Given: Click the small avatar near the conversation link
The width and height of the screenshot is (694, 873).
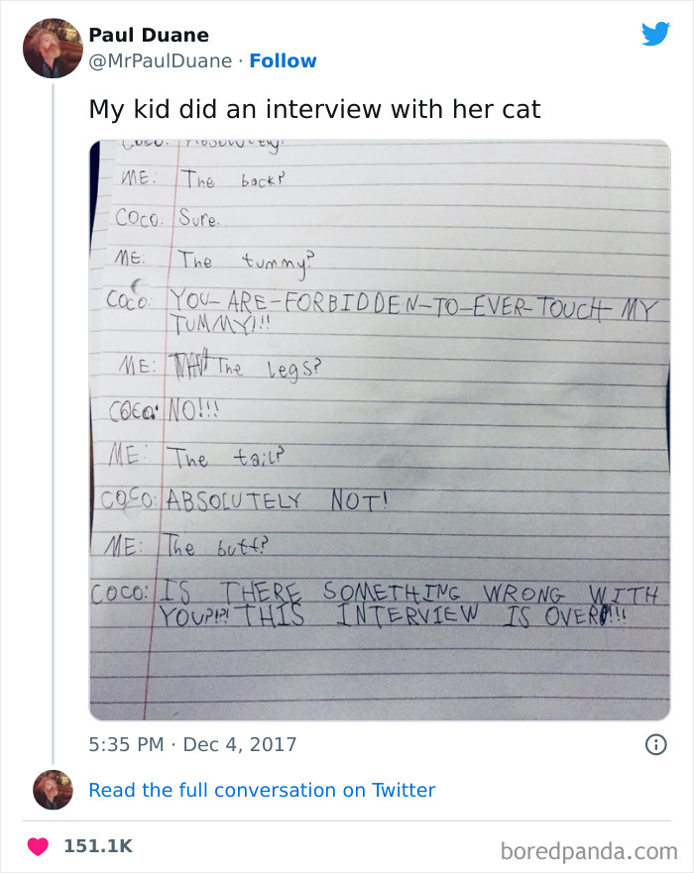Looking at the screenshot, I should pos(52,790).
